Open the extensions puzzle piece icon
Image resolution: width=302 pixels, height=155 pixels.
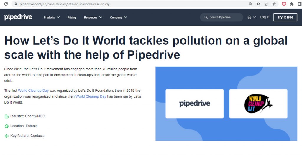(x=292, y=4)
